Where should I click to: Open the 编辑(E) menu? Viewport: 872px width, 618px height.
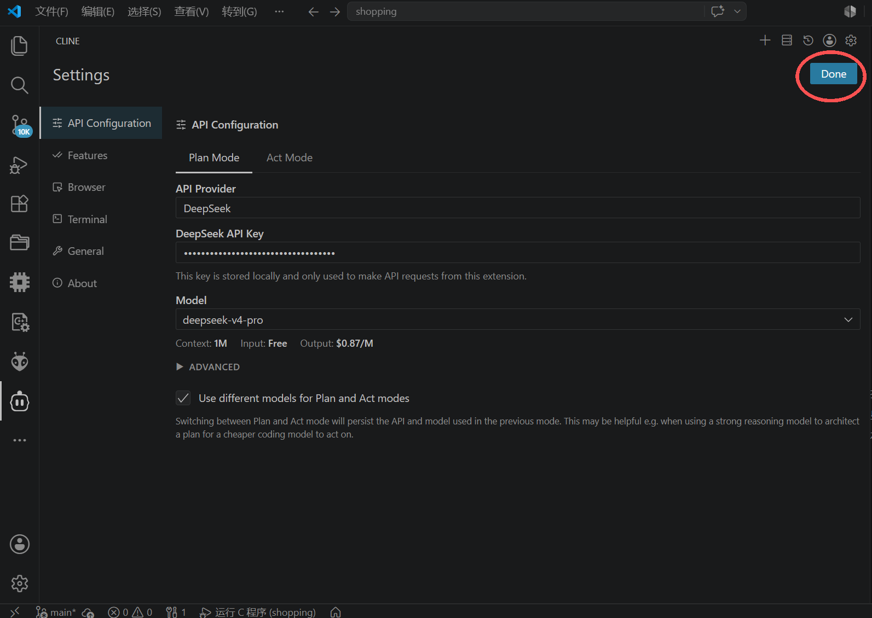click(x=97, y=11)
